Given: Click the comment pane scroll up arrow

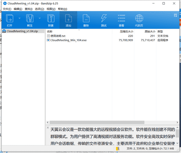Looking at the screenshot, I should [x=177, y=128].
